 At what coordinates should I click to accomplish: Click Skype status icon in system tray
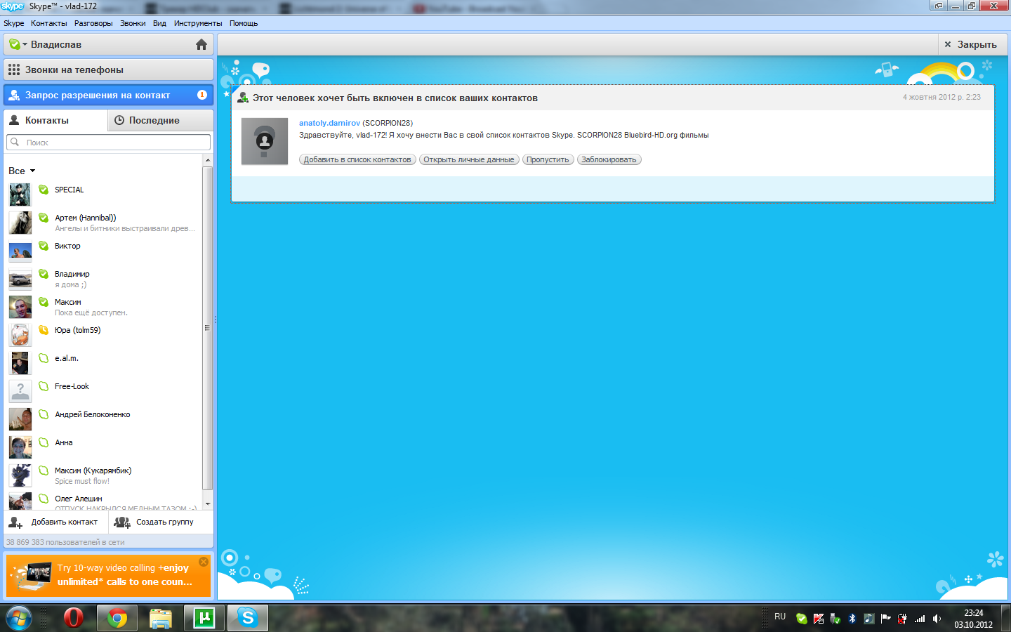click(x=801, y=619)
